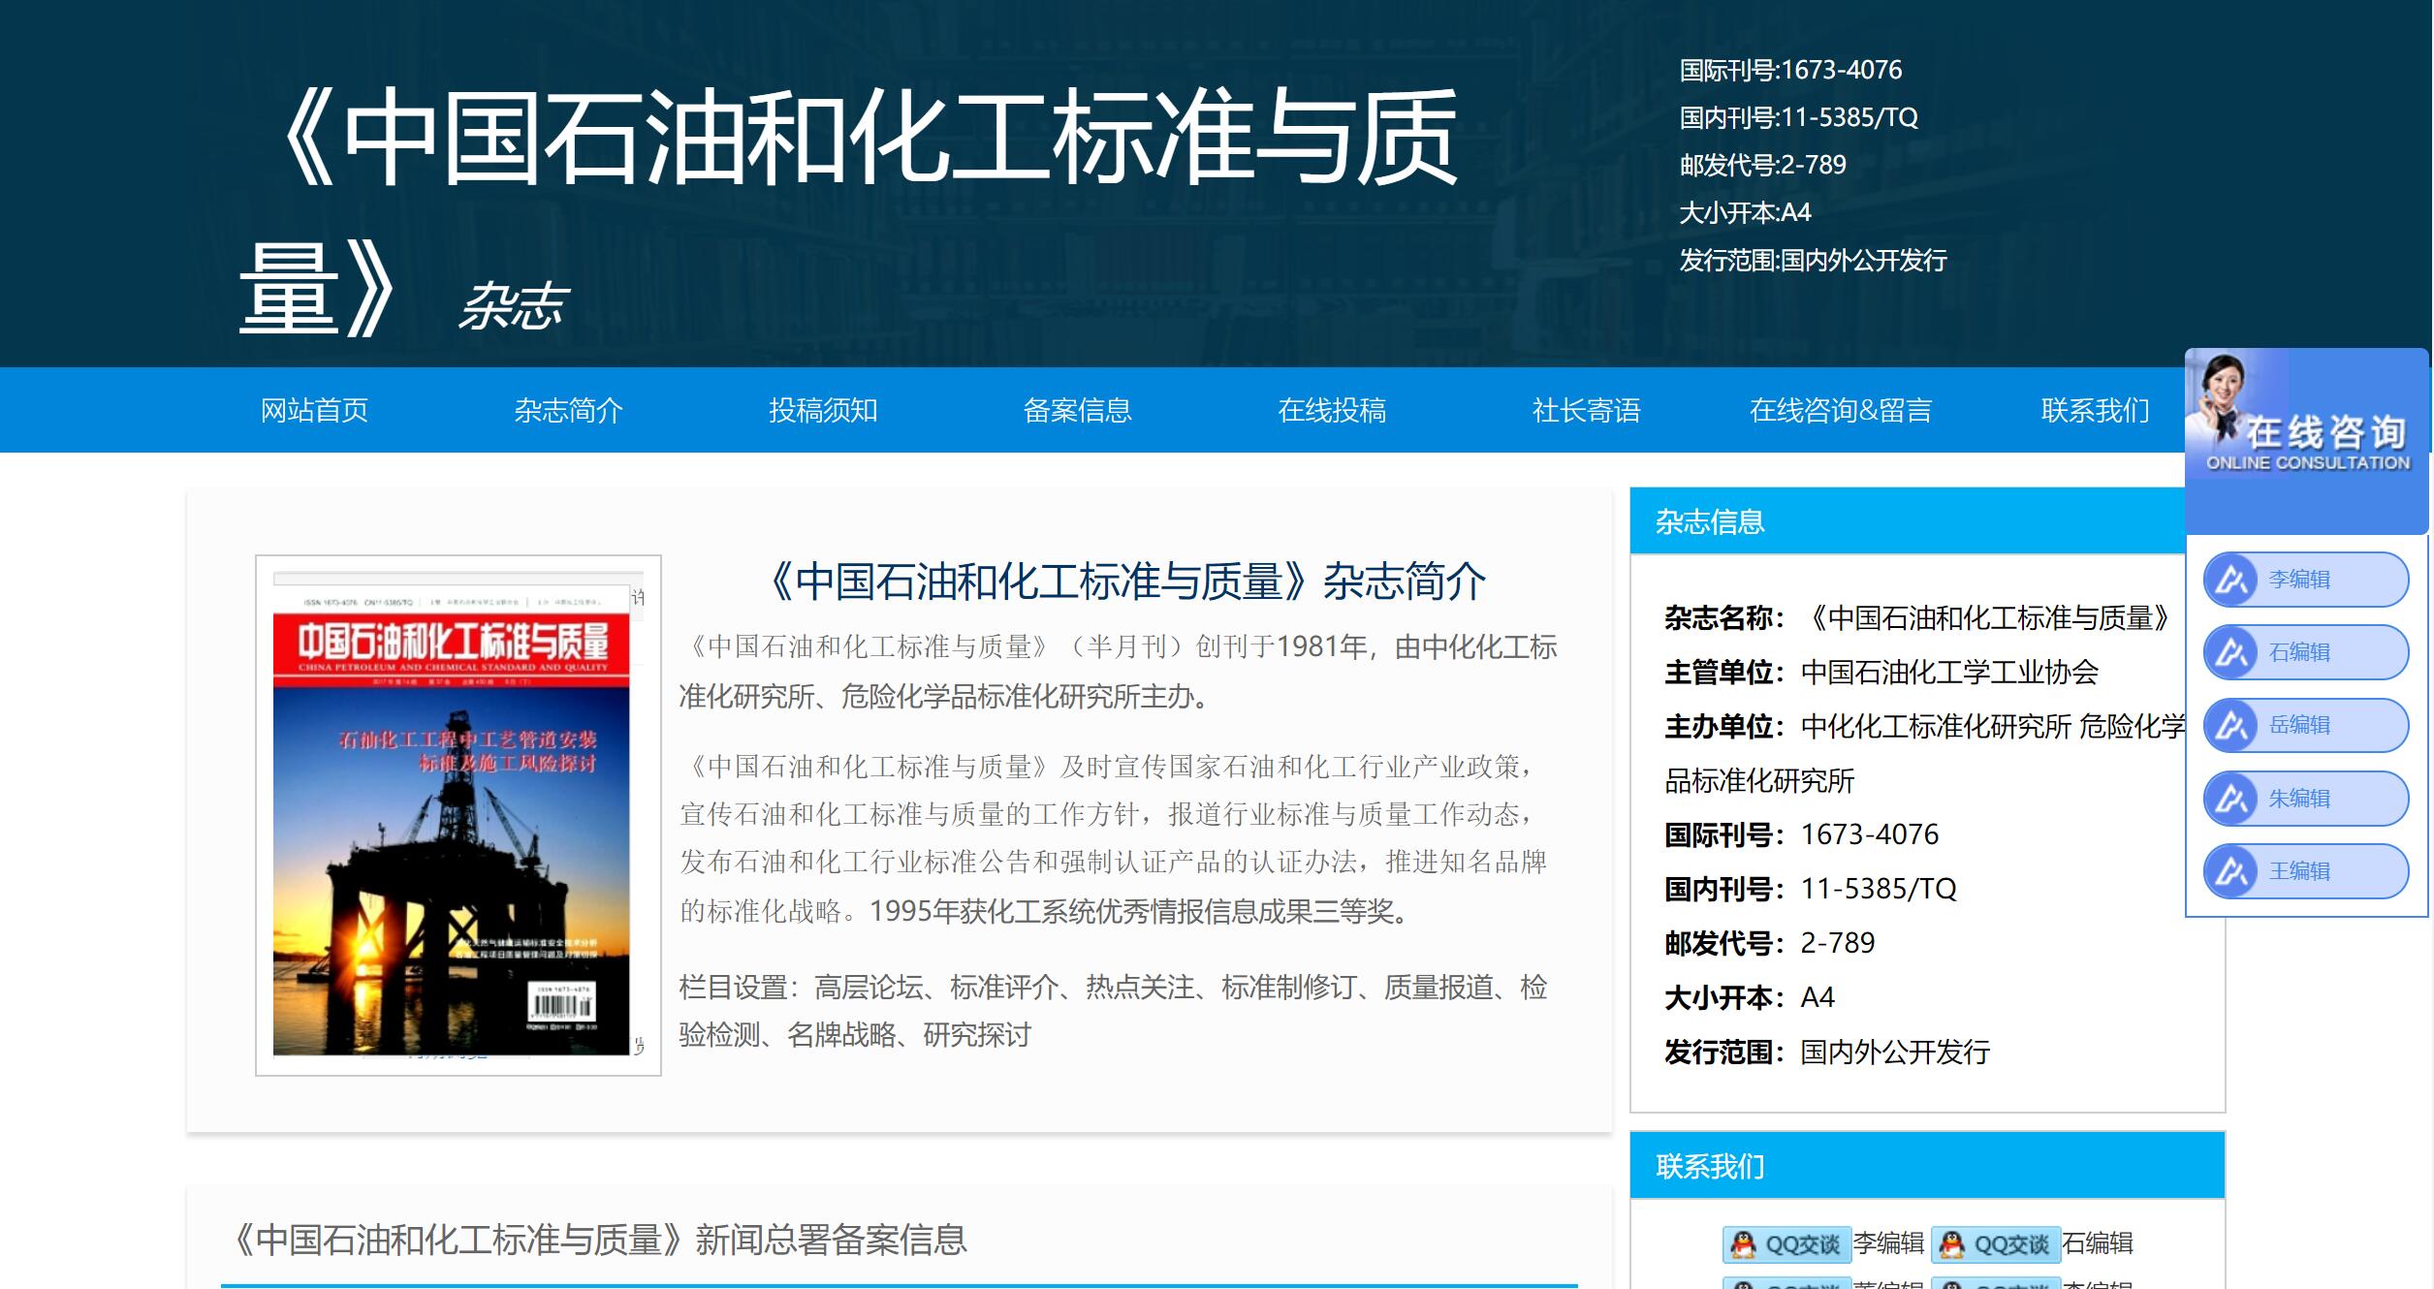2434x1289 pixels.
Task: Click the sidebar 大小开本 value A4
Action: point(1818,997)
